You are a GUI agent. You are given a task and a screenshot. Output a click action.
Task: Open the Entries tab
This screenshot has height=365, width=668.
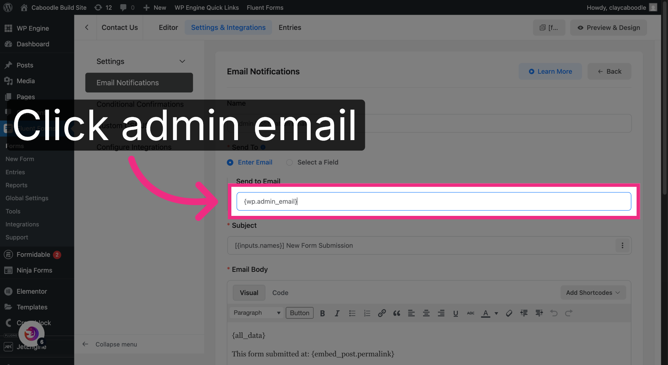coord(290,27)
